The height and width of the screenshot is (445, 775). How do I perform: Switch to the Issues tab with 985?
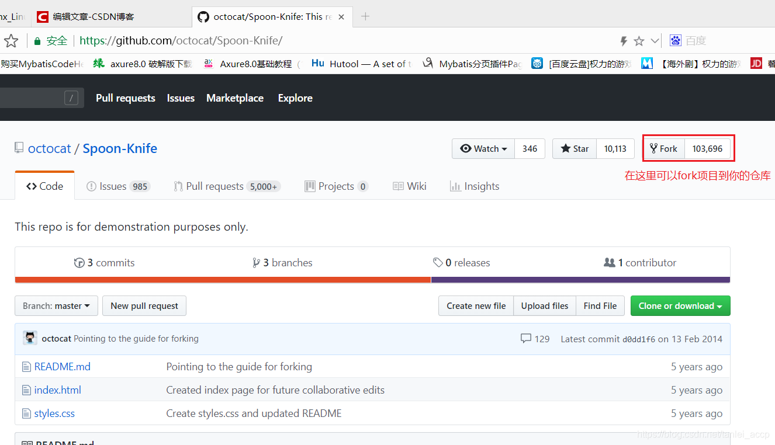[118, 186]
